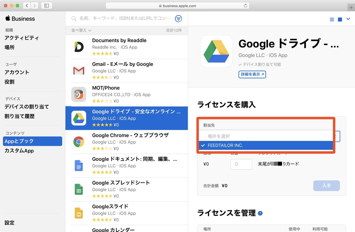Click the Google Sheets app icon
The height and width of the screenshot is (232, 355).
79,189
